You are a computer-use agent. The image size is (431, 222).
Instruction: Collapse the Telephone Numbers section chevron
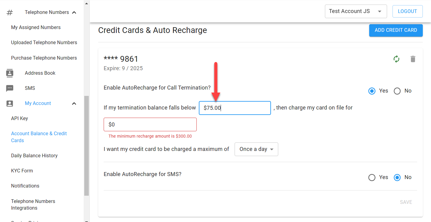coord(74,12)
